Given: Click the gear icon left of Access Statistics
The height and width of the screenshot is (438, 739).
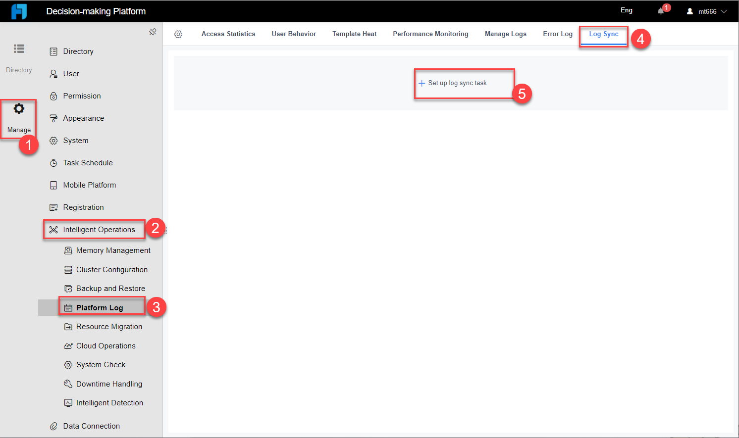Looking at the screenshot, I should [178, 34].
